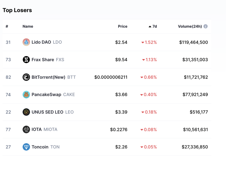226x173 pixels.
Task: Click the Toncoin diamond logo
Action: pyautogui.click(x=26, y=147)
